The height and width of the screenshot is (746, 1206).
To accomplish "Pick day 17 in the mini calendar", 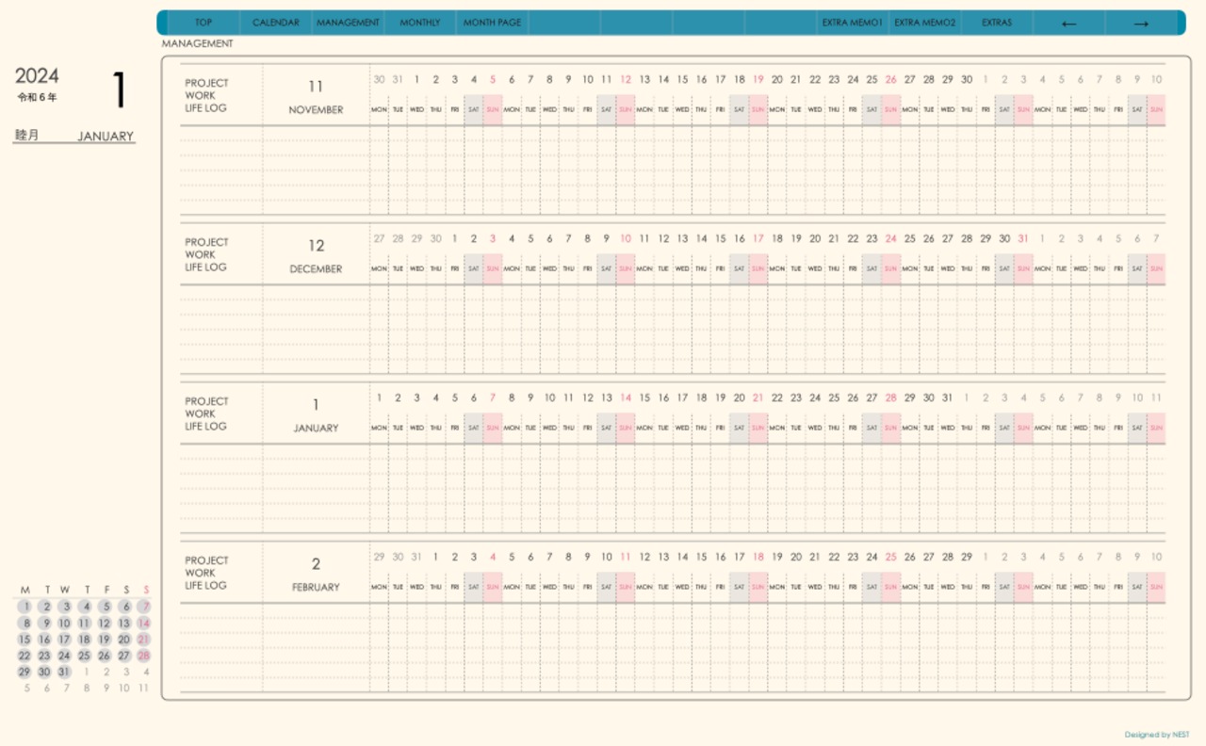I will coord(64,640).
